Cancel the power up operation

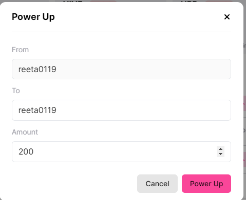point(157,184)
